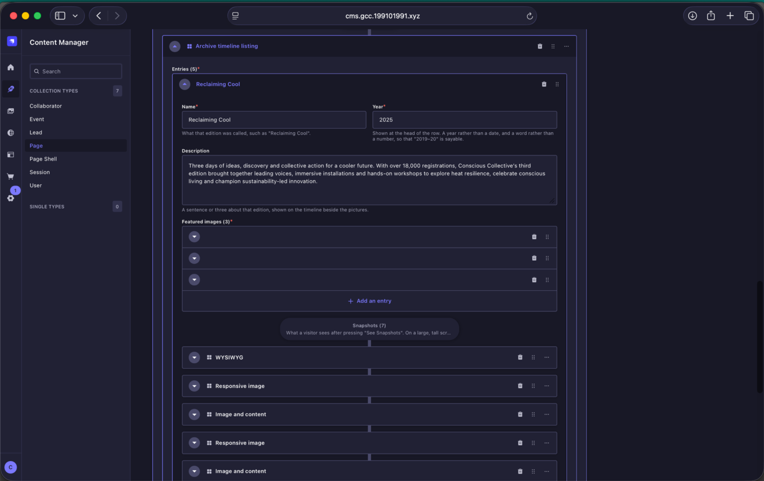Click the Year field showing 2025
This screenshot has width=764, height=481.
(x=465, y=120)
